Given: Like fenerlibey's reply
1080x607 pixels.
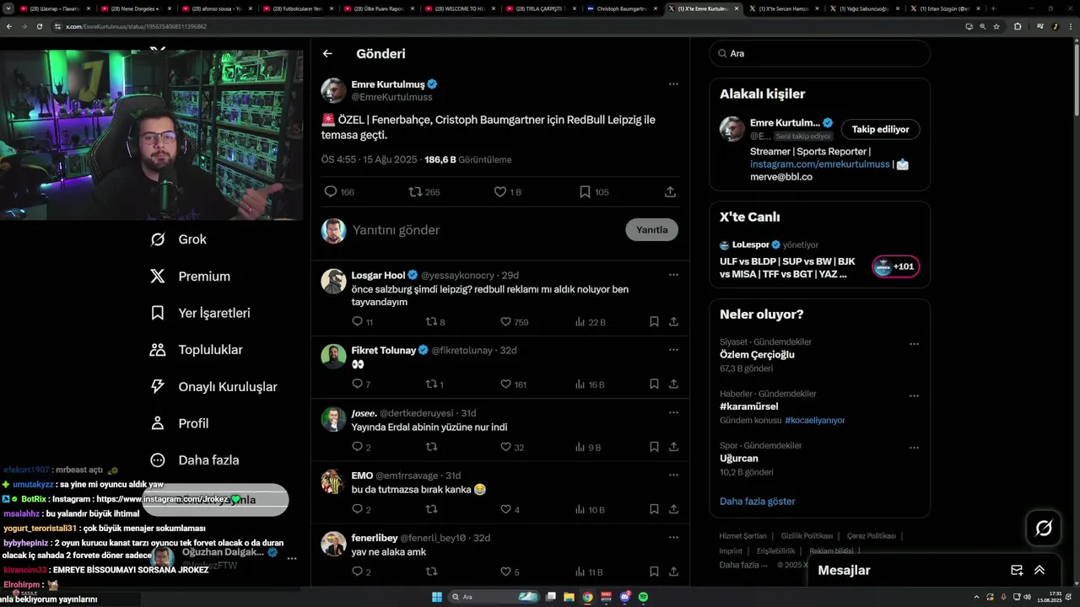Looking at the screenshot, I should point(505,572).
